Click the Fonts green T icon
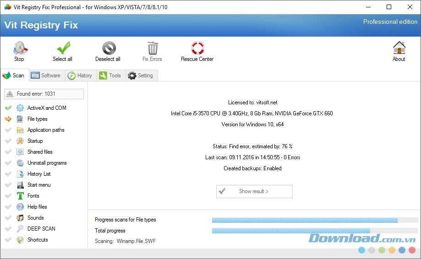The image size is (421, 259). pos(20,196)
